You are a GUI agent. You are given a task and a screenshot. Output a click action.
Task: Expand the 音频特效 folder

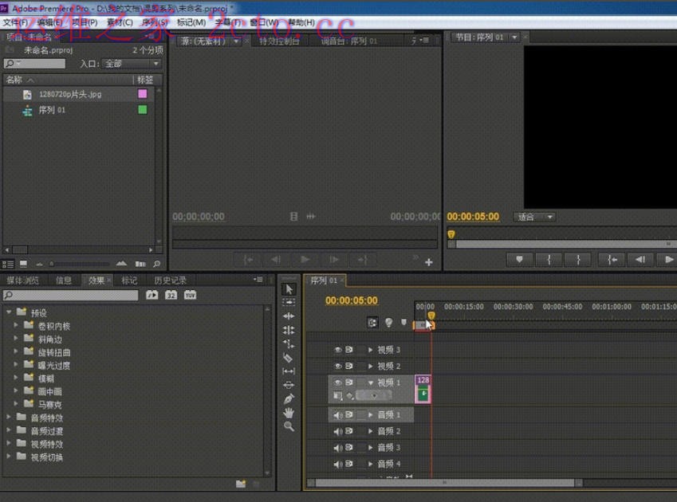8,417
